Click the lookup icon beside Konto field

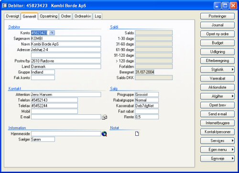coord(52,33)
